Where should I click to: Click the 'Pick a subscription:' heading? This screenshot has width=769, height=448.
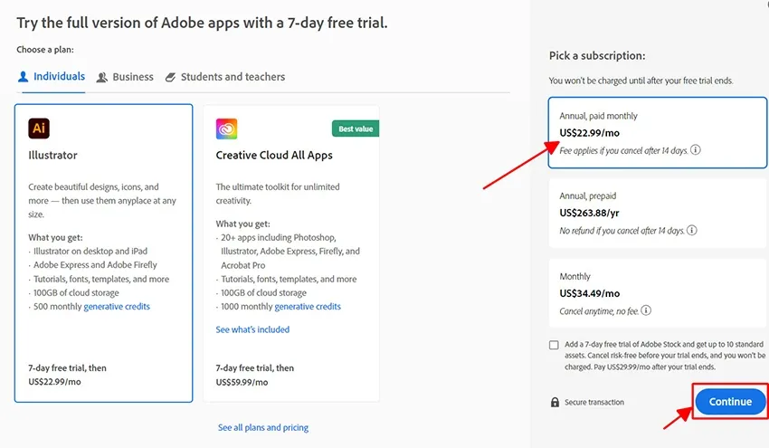click(x=597, y=56)
